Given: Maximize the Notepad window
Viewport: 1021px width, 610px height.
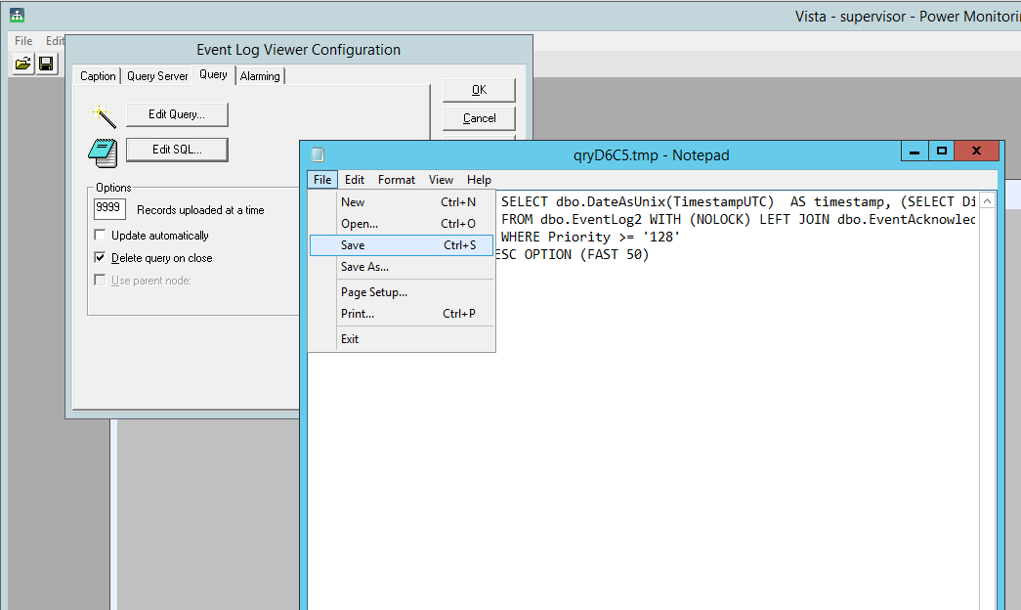Looking at the screenshot, I should coord(942,152).
